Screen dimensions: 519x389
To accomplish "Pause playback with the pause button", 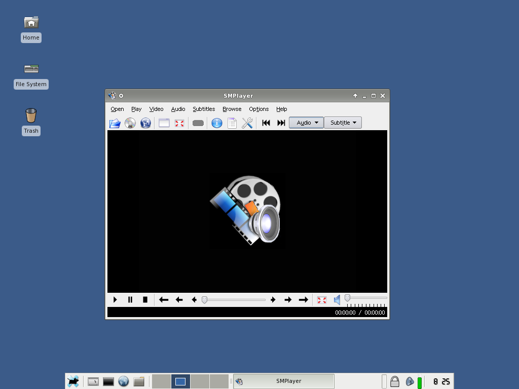I will pyautogui.click(x=130, y=300).
